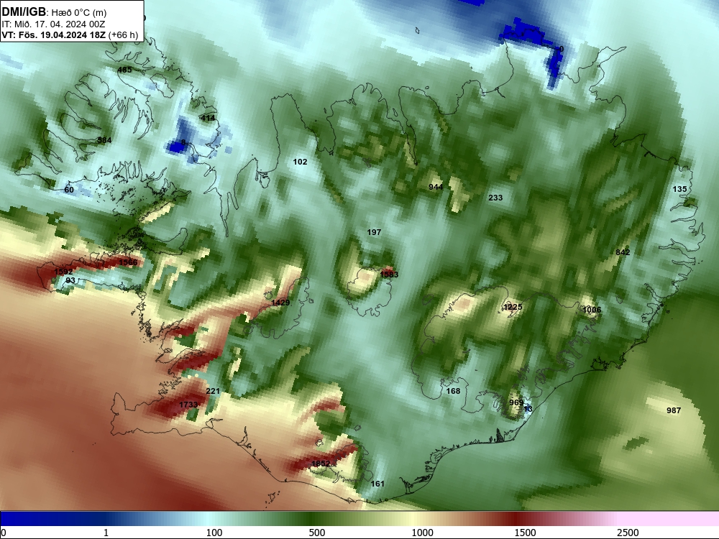Click the 1583 value label
The height and width of the screenshot is (539, 719).
coord(389,275)
